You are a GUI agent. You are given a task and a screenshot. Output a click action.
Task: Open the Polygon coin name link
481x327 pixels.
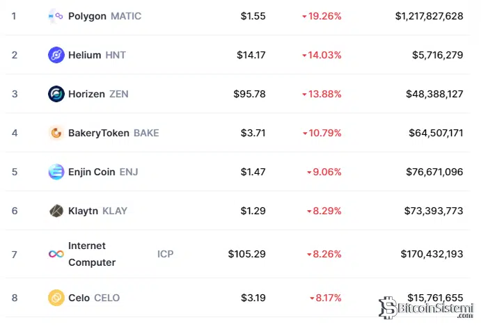88,16
